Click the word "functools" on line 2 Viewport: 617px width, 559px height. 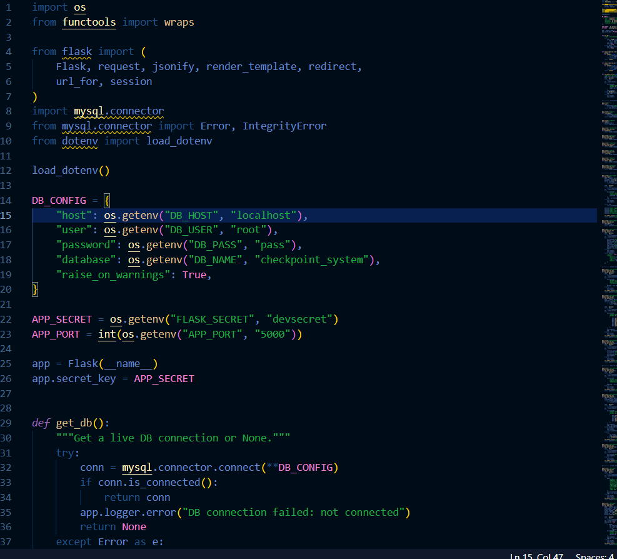click(x=89, y=22)
